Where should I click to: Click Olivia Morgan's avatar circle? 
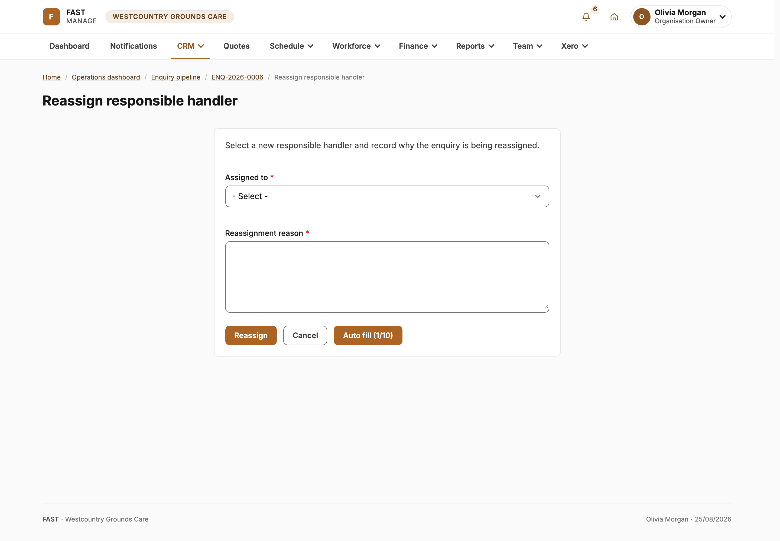[642, 17]
